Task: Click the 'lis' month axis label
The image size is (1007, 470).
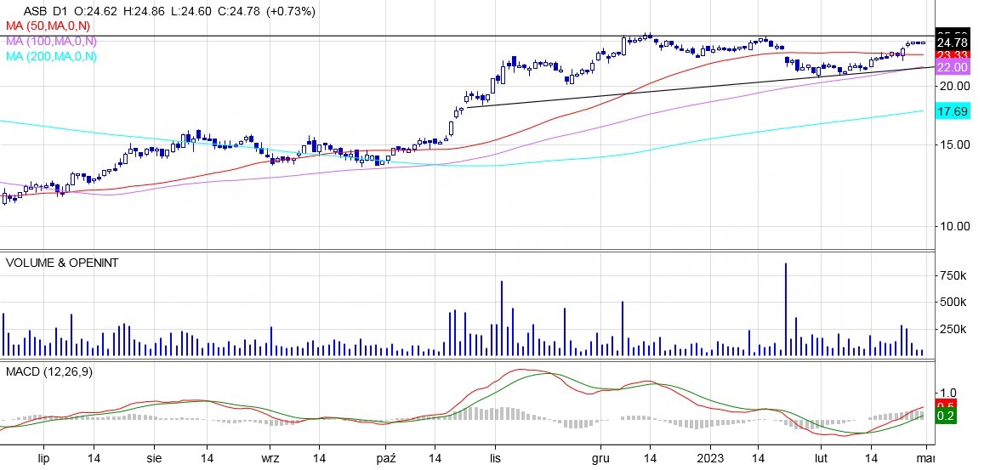Action: (494, 457)
